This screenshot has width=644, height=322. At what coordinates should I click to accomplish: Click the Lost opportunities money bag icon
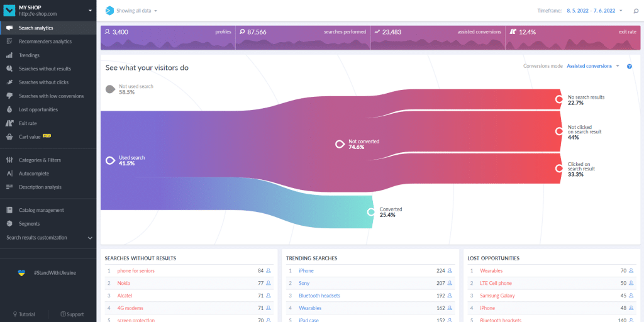pyautogui.click(x=9, y=109)
